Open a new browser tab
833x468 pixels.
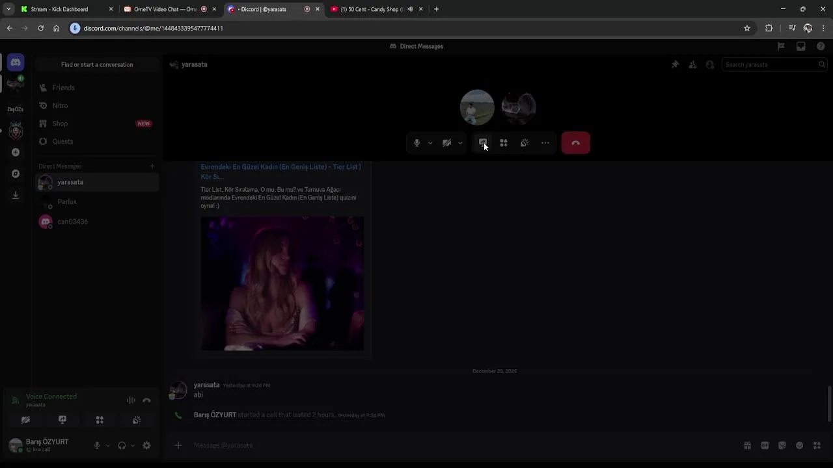pos(436,9)
